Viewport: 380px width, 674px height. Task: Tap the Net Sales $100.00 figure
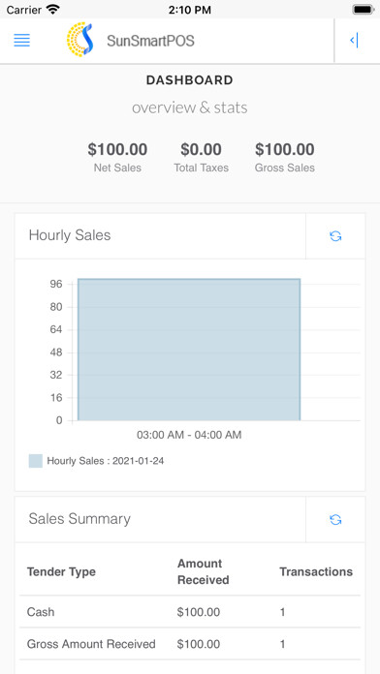117,149
